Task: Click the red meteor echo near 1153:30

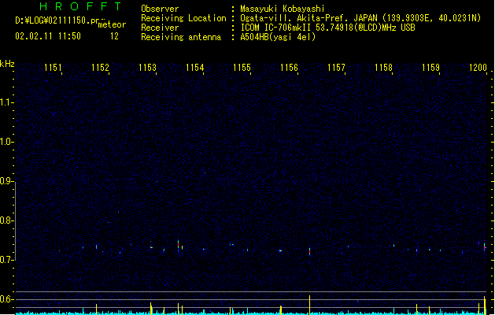Action: (179, 245)
